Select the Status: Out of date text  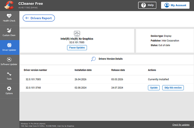160,45
